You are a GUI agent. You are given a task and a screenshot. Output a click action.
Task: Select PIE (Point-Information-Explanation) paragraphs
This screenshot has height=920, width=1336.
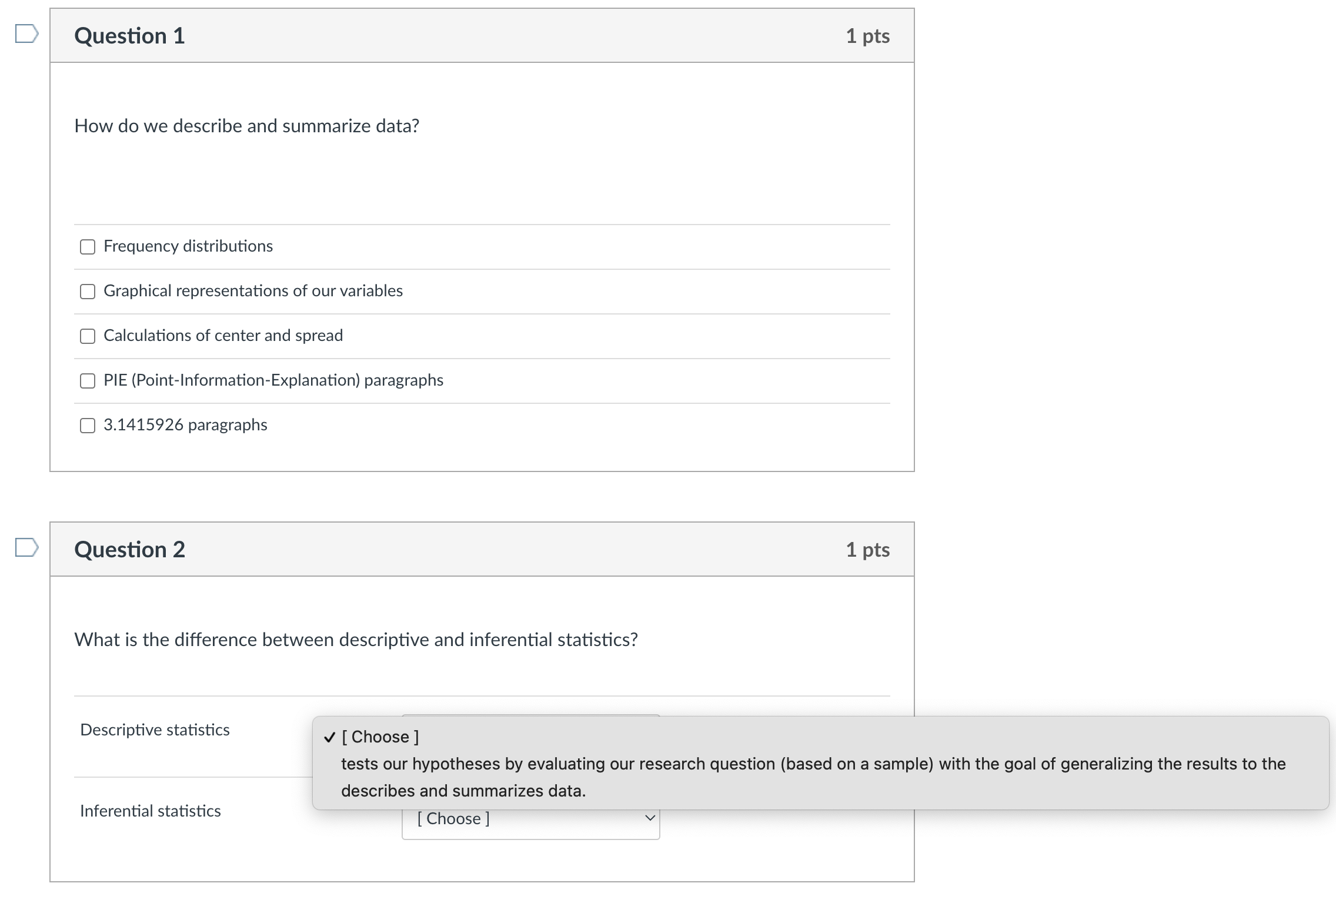click(87, 380)
